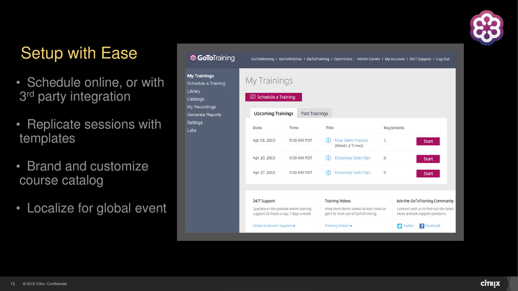The height and width of the screenshot is (291, 518).
Task: Switch to the Upcoming Trainings tab
Action: [273, 114]
